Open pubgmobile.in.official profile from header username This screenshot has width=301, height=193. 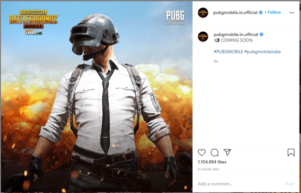point(235,12)
